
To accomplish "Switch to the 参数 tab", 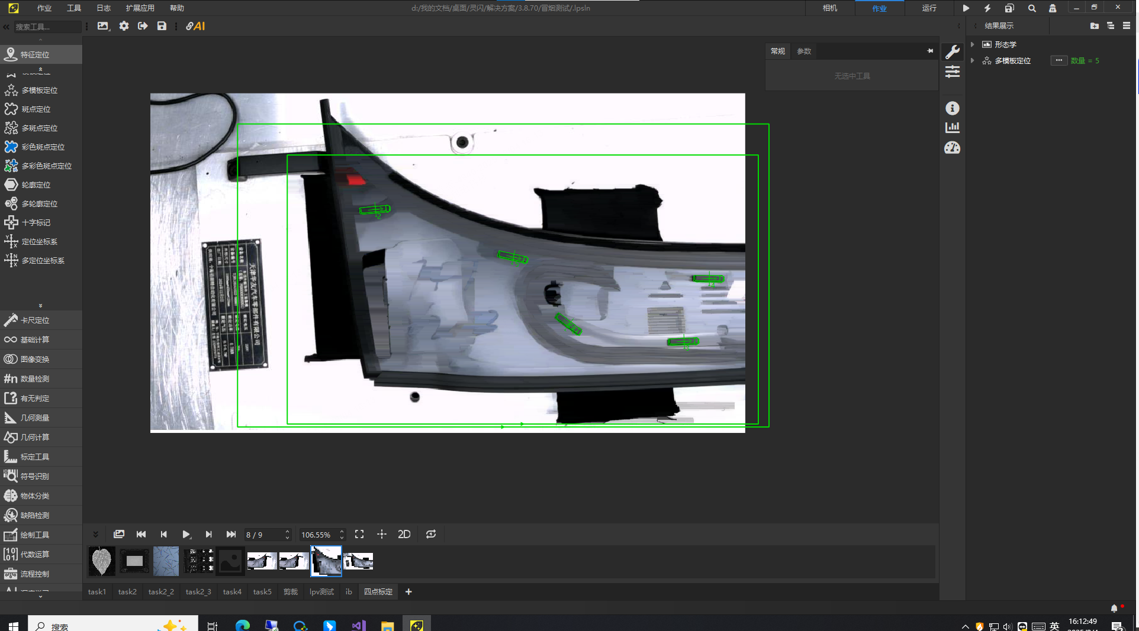I will 804,51.
